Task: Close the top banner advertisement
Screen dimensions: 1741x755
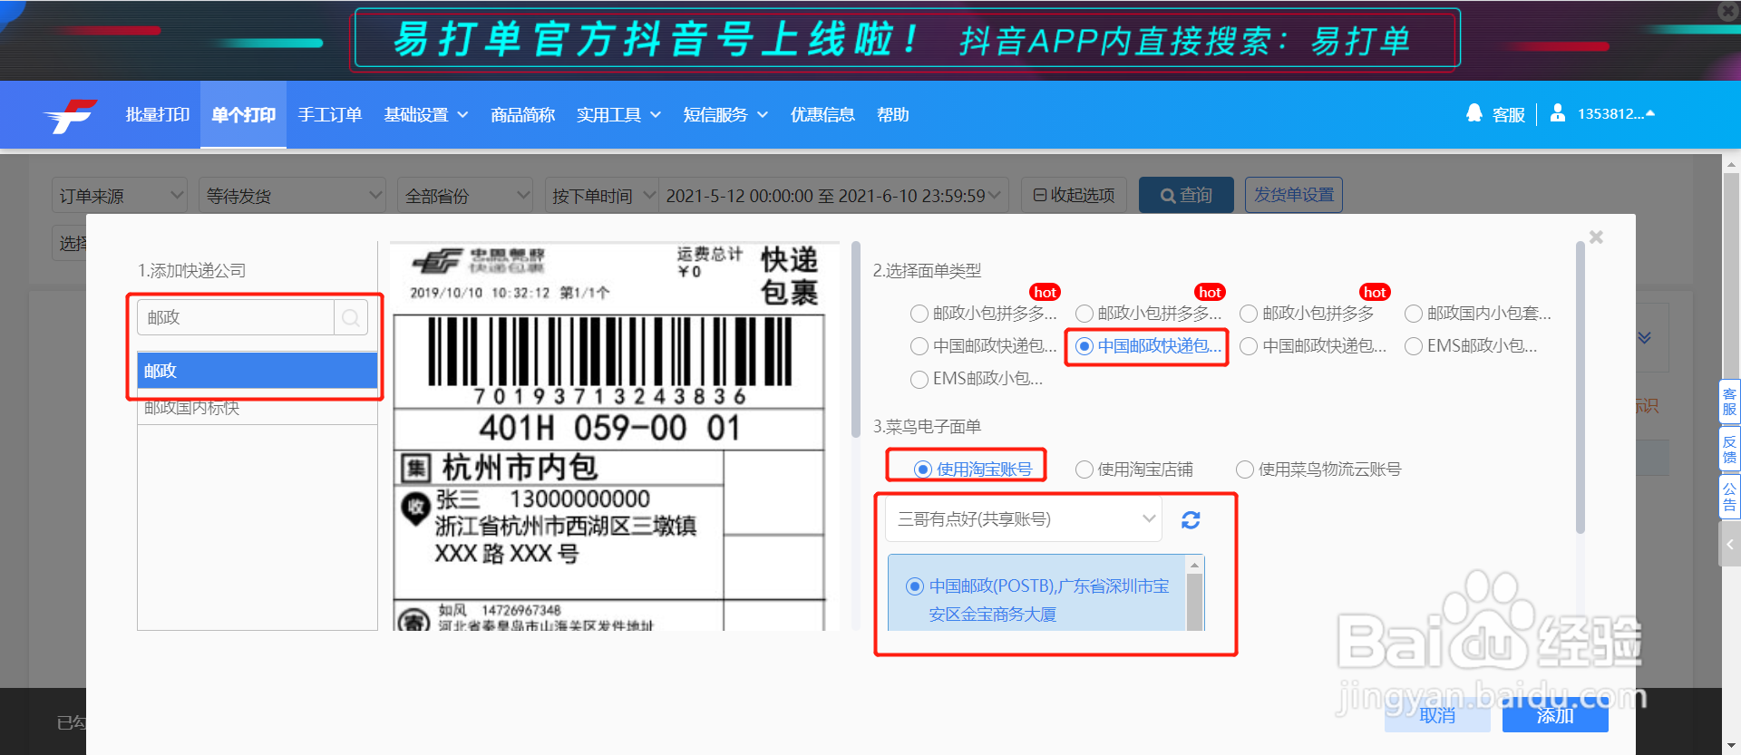Action: pos(1727,11)
